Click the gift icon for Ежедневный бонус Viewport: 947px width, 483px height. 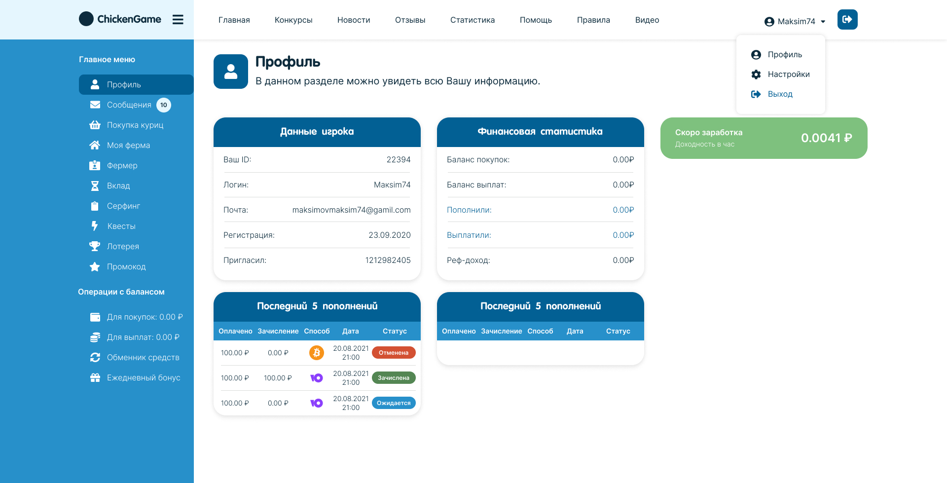(x=95, y=377)
